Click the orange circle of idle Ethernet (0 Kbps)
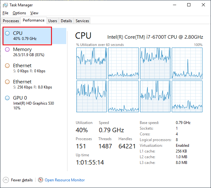Screen dimensions: 211x188 tap(7, 66)
